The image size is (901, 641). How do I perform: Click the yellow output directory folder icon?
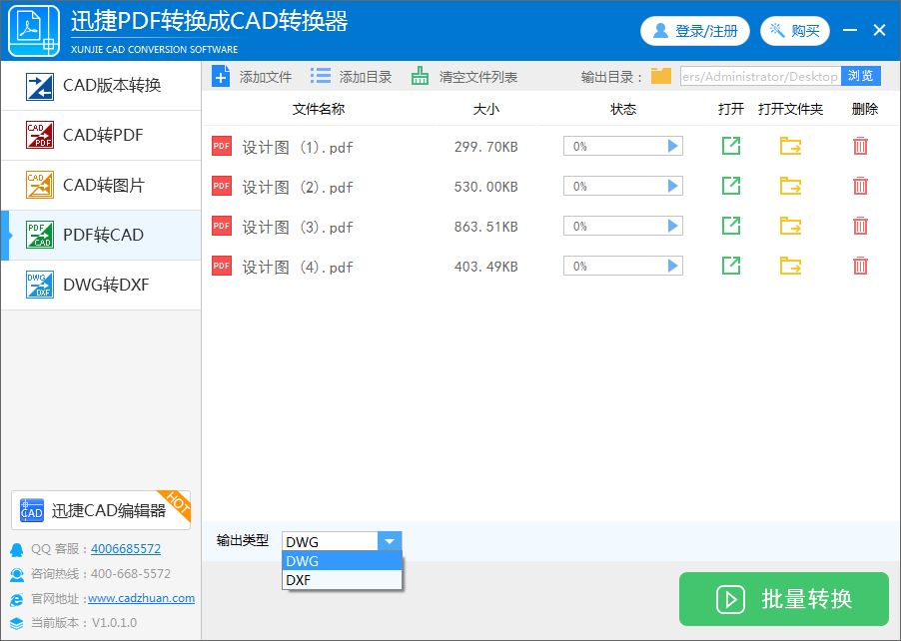click(661, 76)
